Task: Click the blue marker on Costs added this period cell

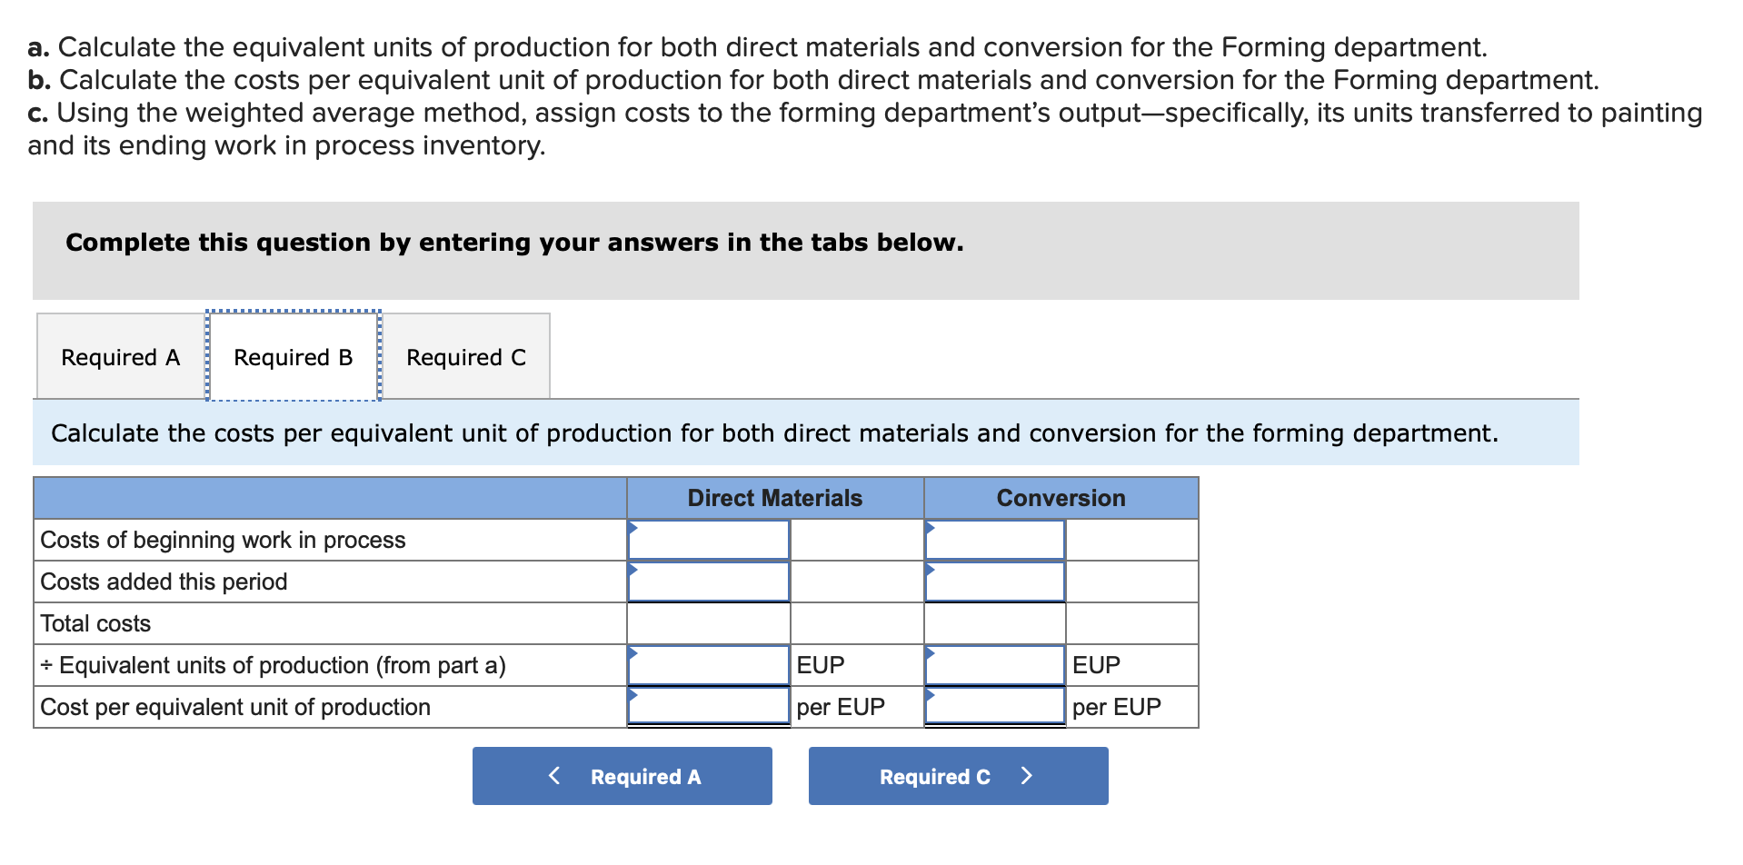Action: pyautogui.click(x=632, y=567)
